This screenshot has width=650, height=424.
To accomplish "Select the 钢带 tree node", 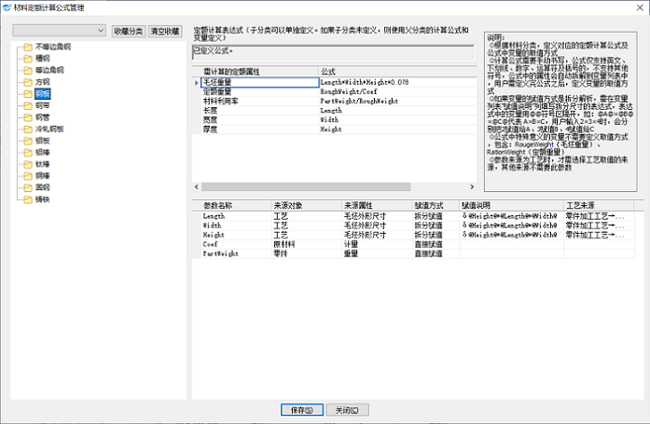I will (x=43, y=105).
